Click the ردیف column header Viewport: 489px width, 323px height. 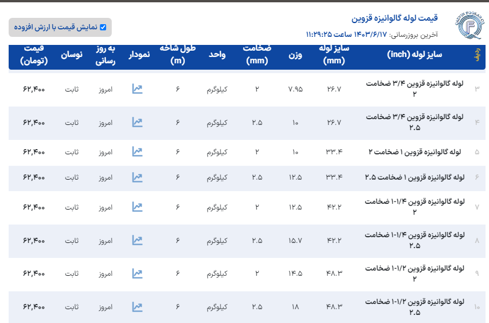476,55
